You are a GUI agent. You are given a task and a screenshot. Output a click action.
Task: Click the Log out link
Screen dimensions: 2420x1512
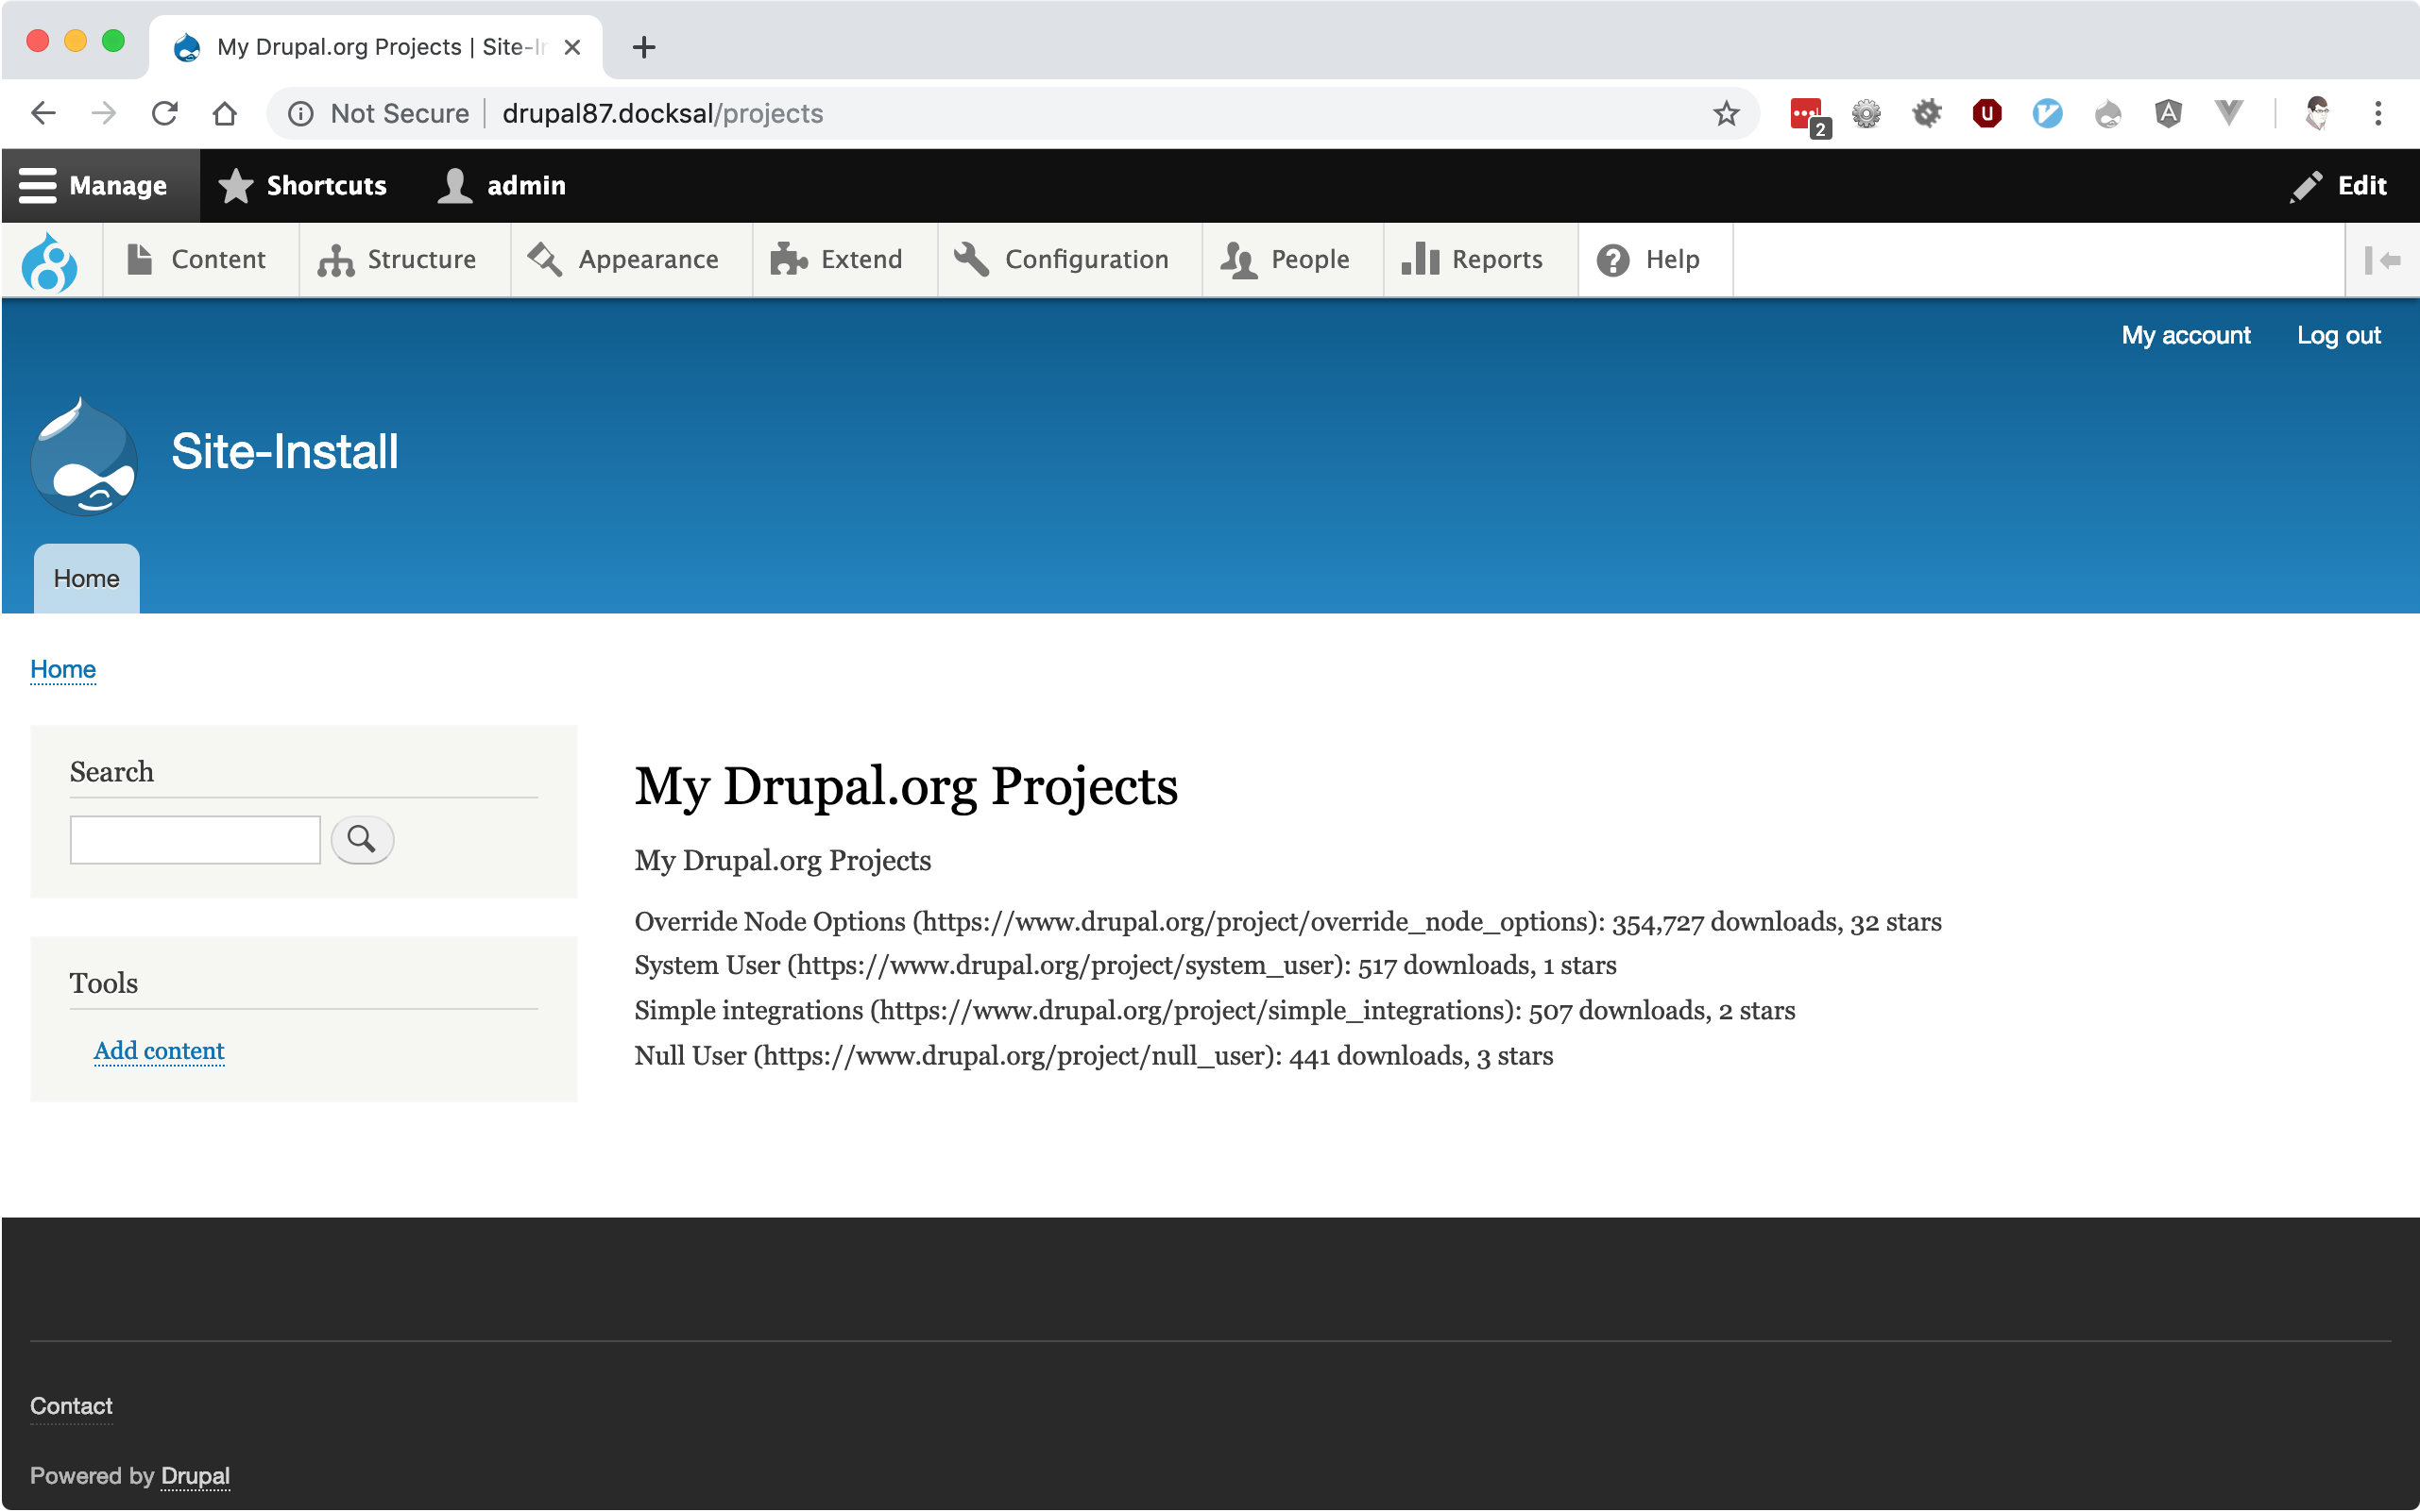[x=2338, y=336]
